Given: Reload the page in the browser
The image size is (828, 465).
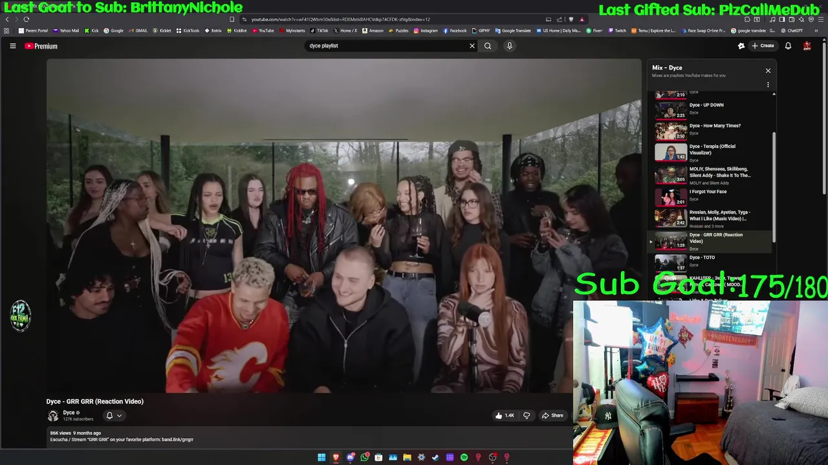Looking at the screenshot, I should point(27,19).
